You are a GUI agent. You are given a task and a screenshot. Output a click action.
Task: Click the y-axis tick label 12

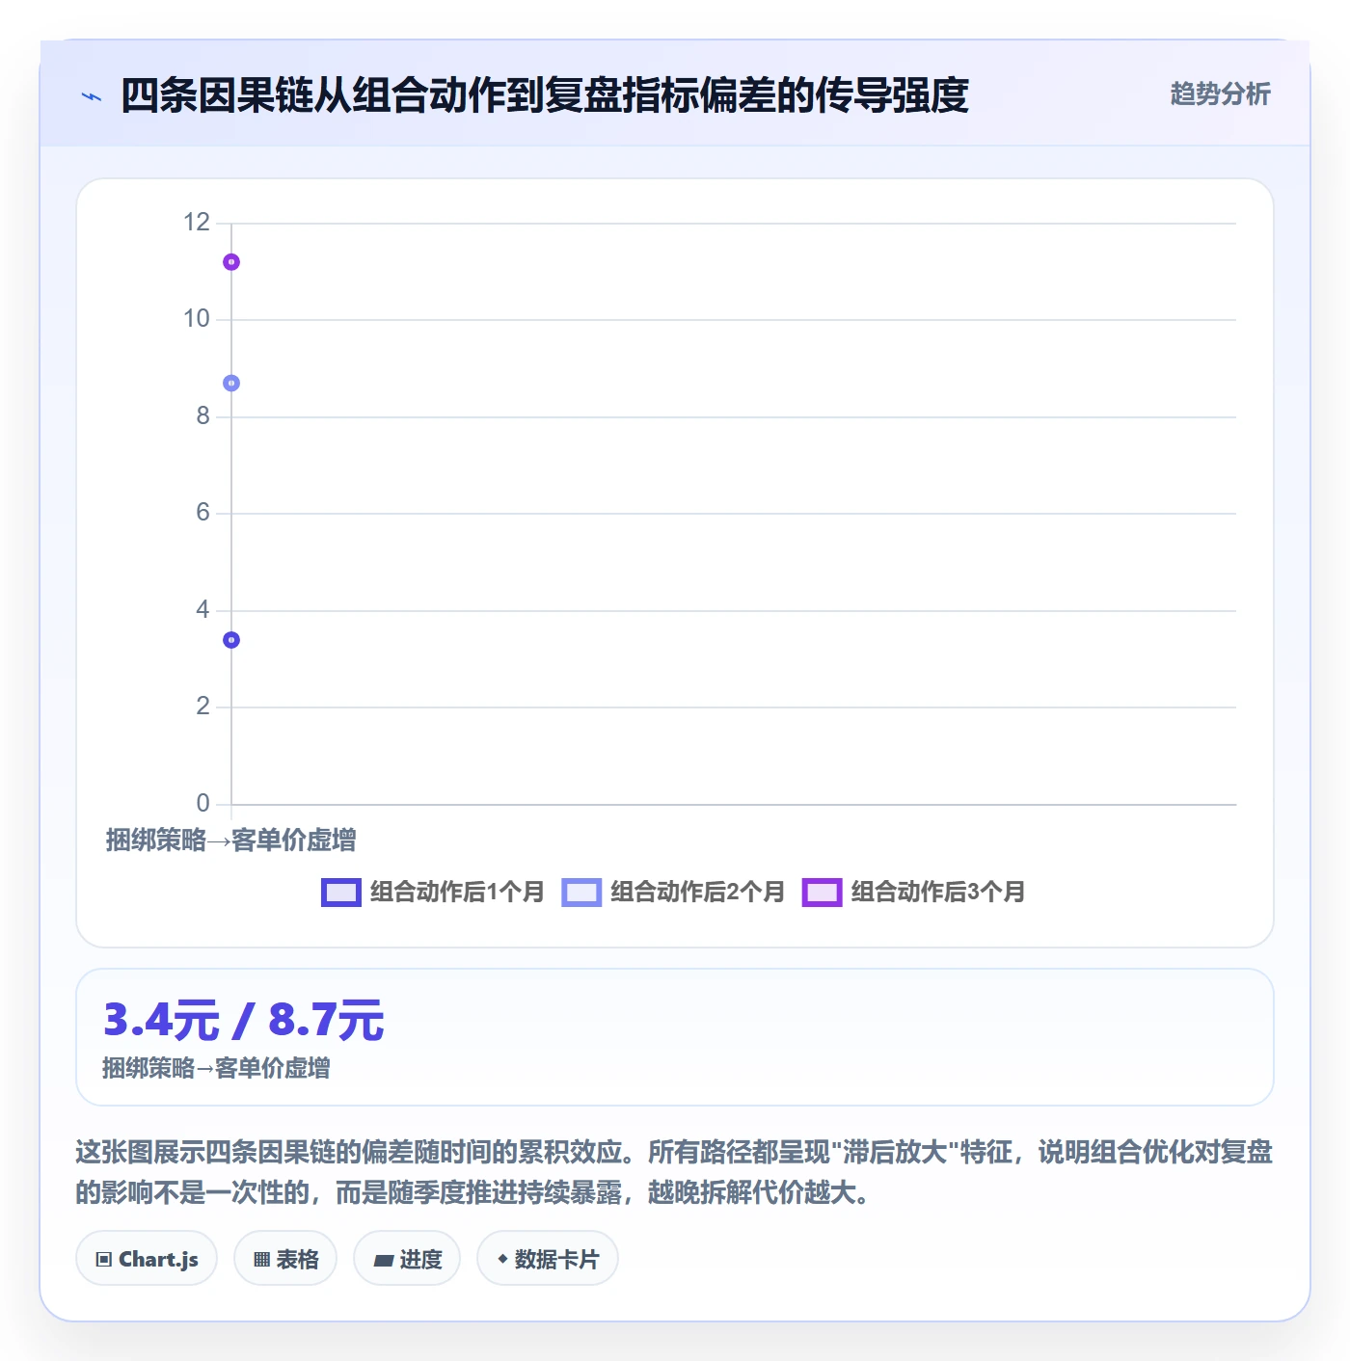click(x=197, y=223)
